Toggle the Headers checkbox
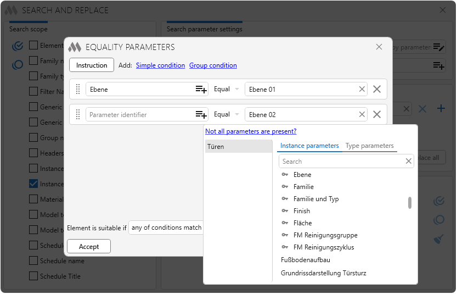The height and width of the screenshot is (294, 457). pyautogui.click(x=33, y=153)
